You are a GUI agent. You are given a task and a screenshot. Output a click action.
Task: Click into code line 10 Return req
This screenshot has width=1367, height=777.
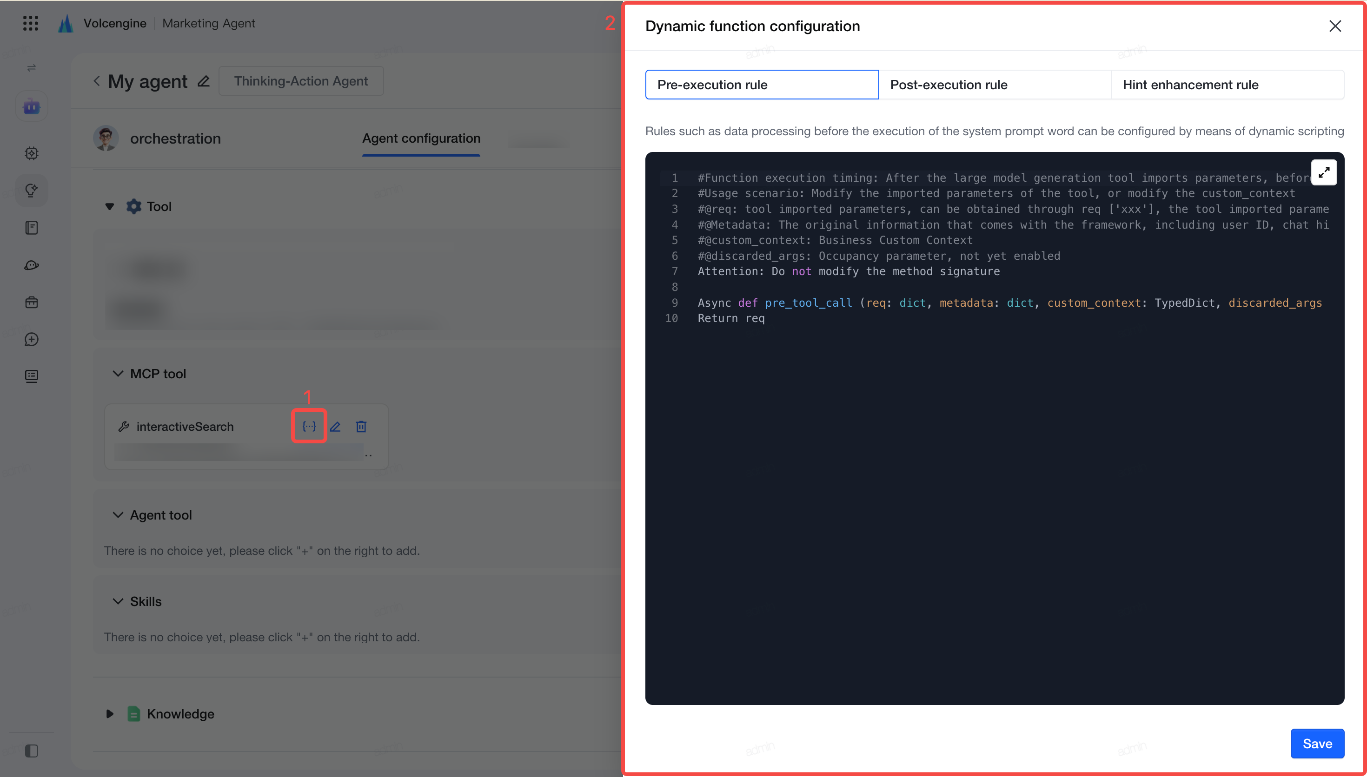tap(731, 319)
